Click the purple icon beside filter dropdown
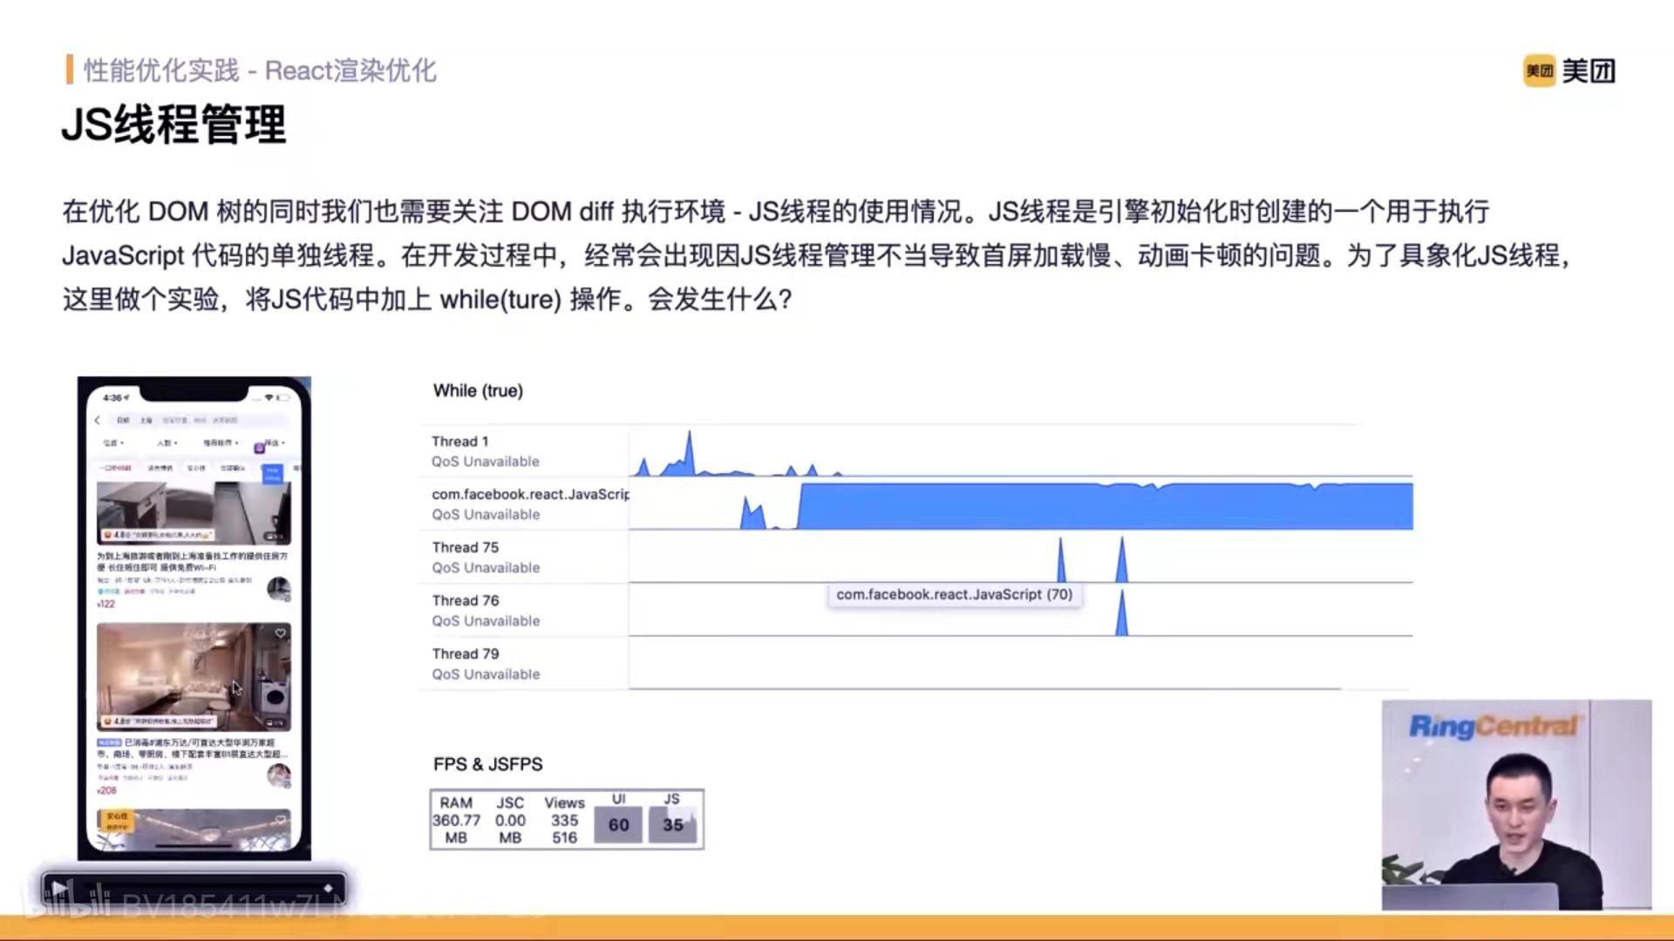This screenshot has width=1674, height=941. pos(259,448)
